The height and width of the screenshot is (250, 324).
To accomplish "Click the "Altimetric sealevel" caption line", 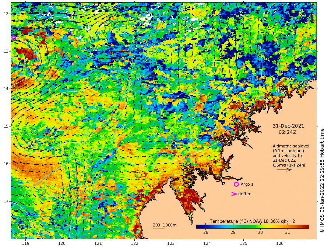I will [291, 146].
